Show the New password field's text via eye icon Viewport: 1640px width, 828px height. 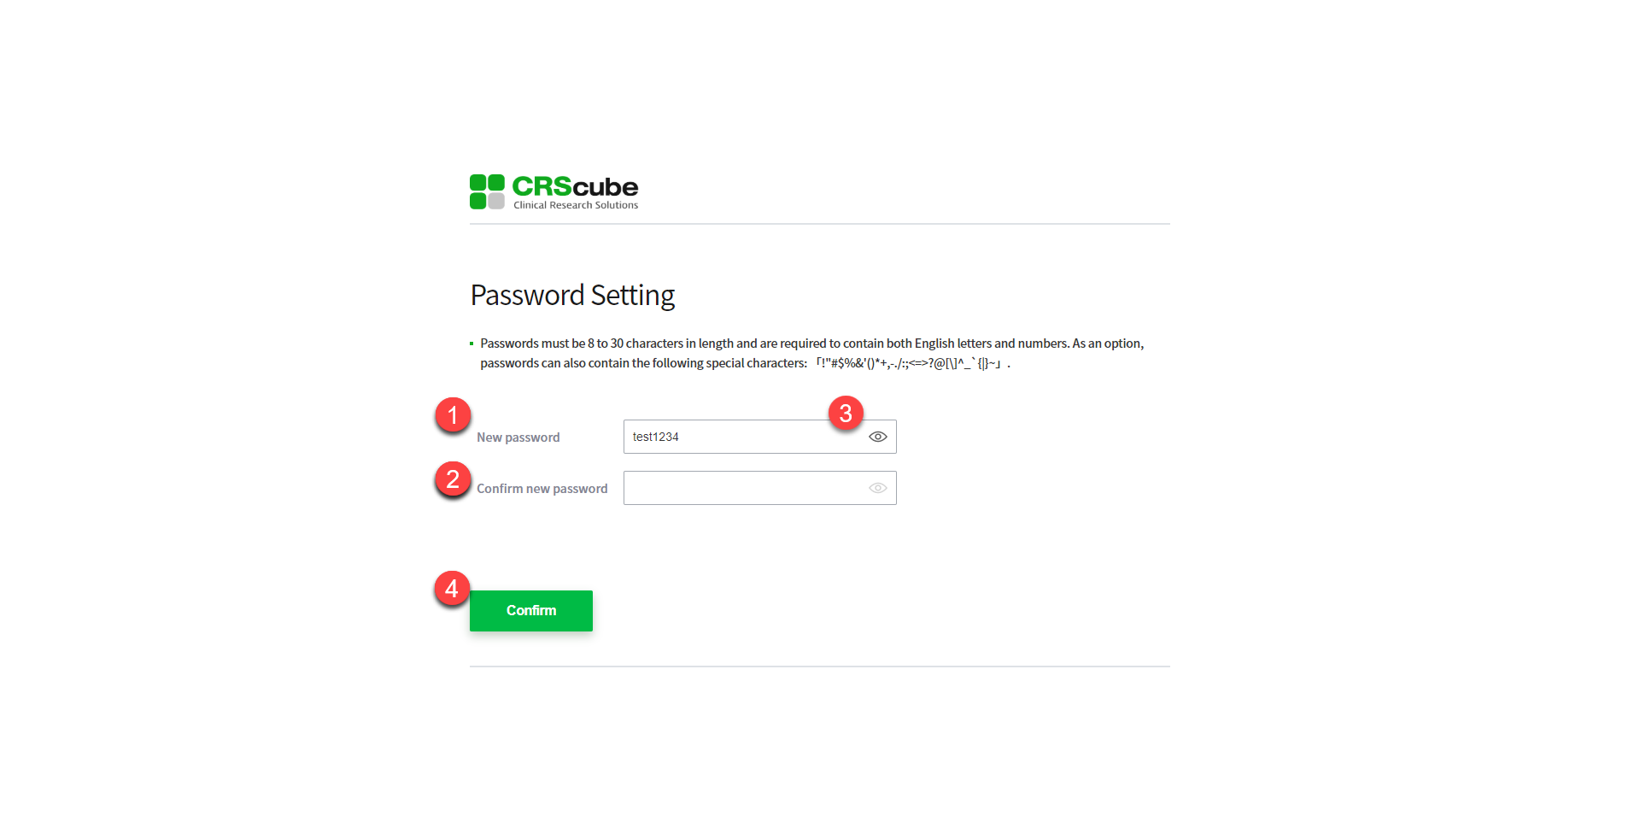click(877, 437)
